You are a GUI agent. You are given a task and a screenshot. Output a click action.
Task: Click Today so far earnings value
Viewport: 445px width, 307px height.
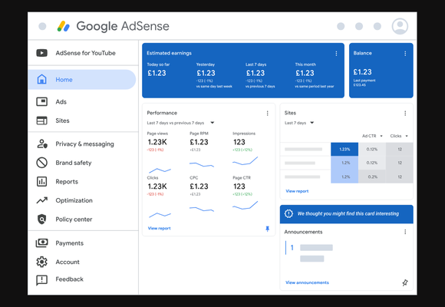tap(157, 73)
